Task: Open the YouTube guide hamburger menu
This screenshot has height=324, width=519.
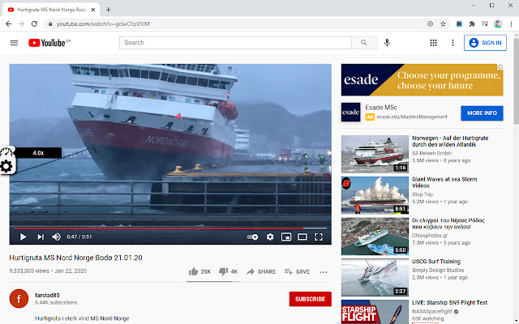Action: [14, 43]
